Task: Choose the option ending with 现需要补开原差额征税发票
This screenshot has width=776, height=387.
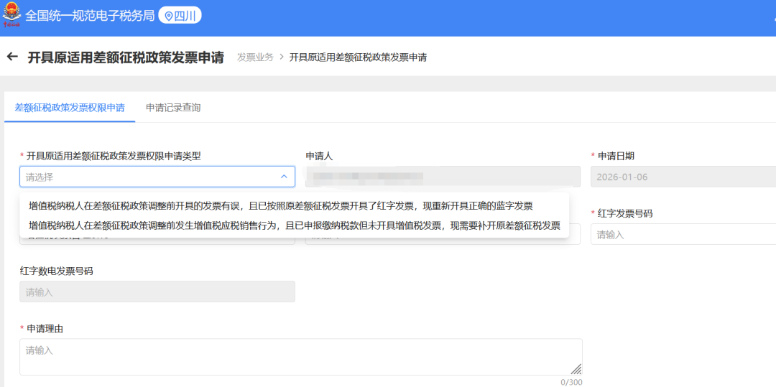Action: 294,225
